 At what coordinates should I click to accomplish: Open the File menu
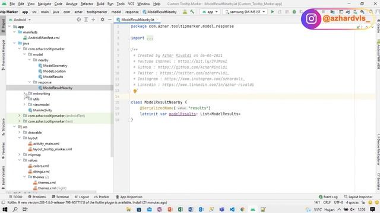pos(12,4)
